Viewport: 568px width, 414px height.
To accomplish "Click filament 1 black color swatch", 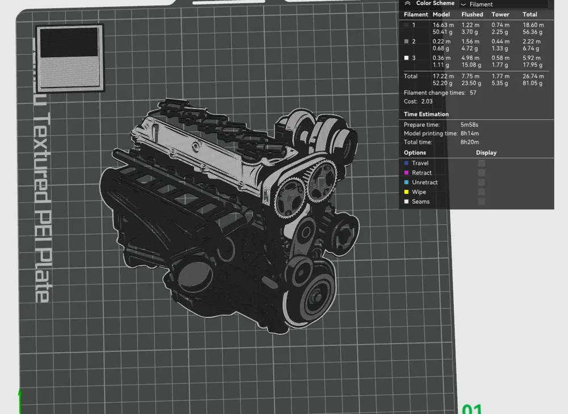I will 407,25.
